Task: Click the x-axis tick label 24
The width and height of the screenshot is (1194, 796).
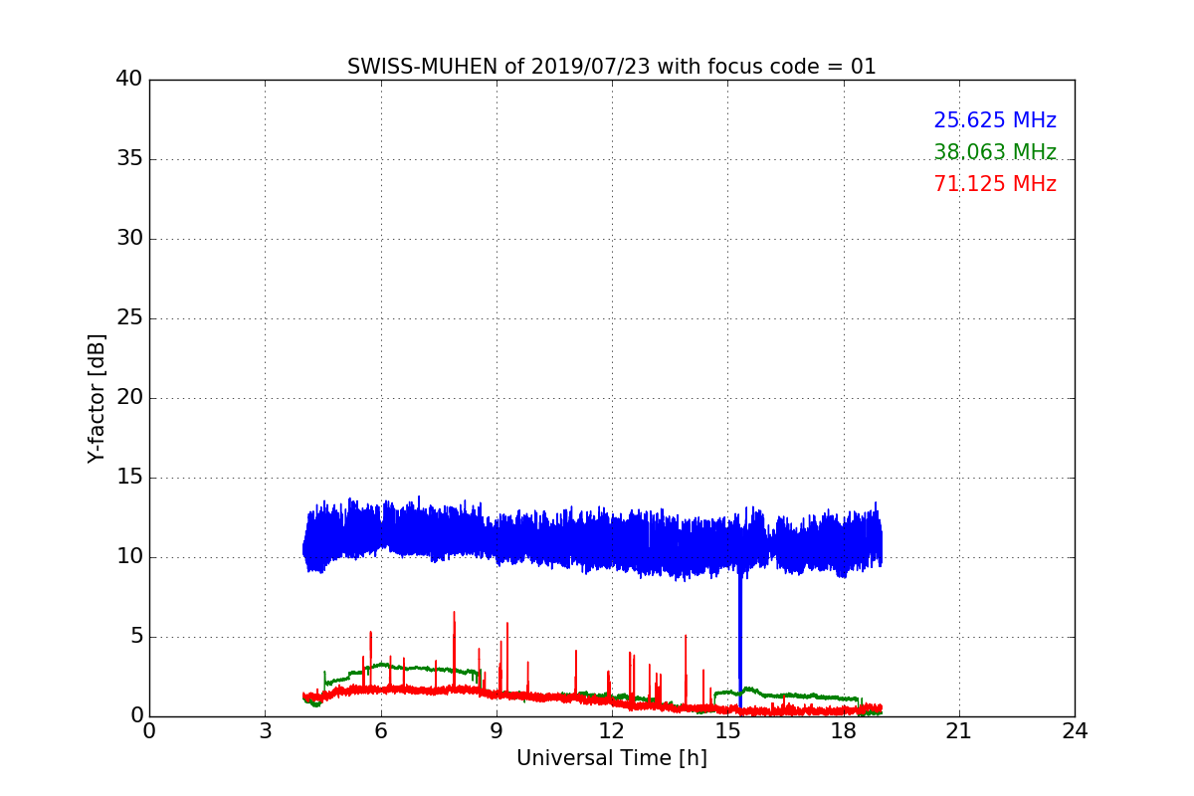Action: (1075, 731)
